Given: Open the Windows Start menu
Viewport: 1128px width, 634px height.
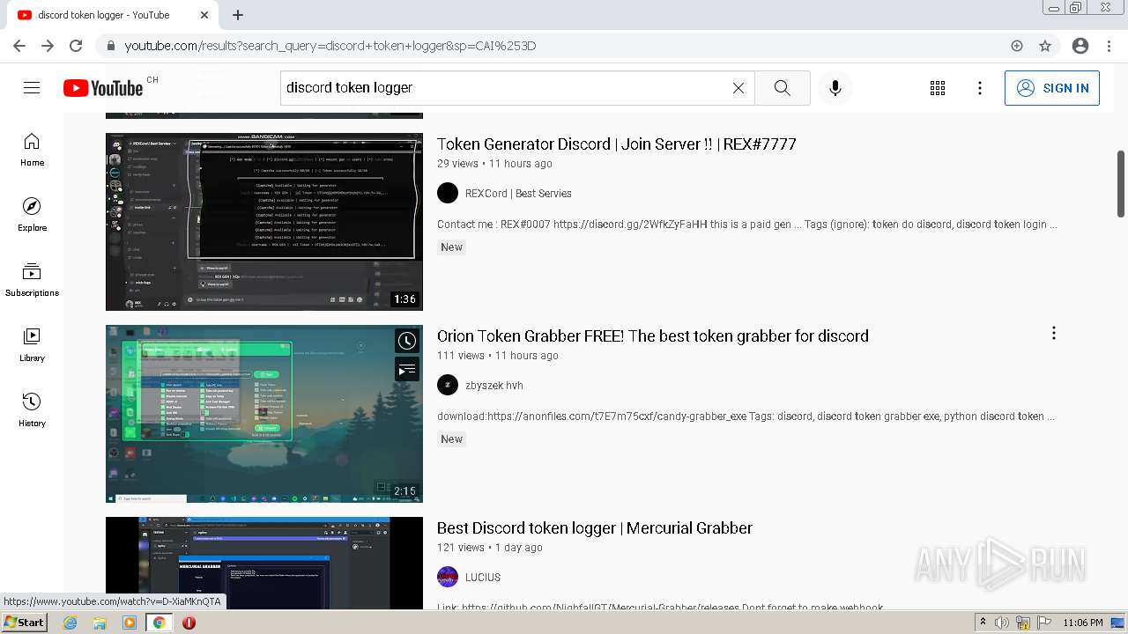Looking at the screenshot, I should (24, 623).
